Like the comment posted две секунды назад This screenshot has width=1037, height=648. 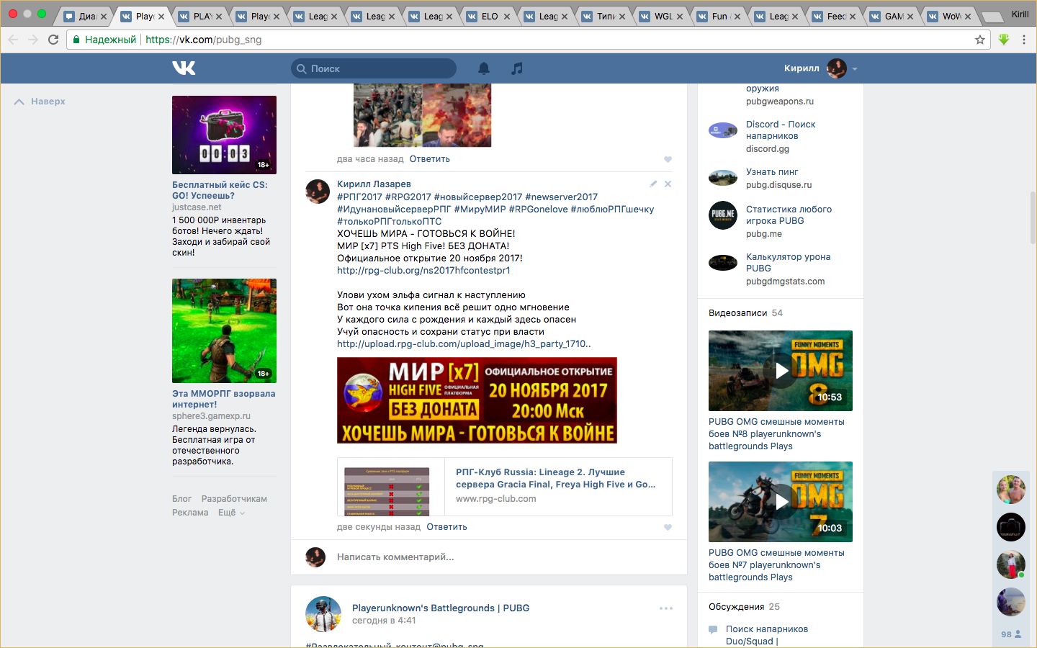tap(668, 527)
